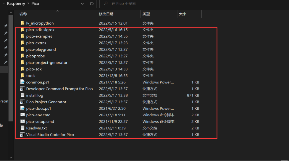
Task: Click the Raspberry breadcrumb segment
Action: click(x=16, y=3)
